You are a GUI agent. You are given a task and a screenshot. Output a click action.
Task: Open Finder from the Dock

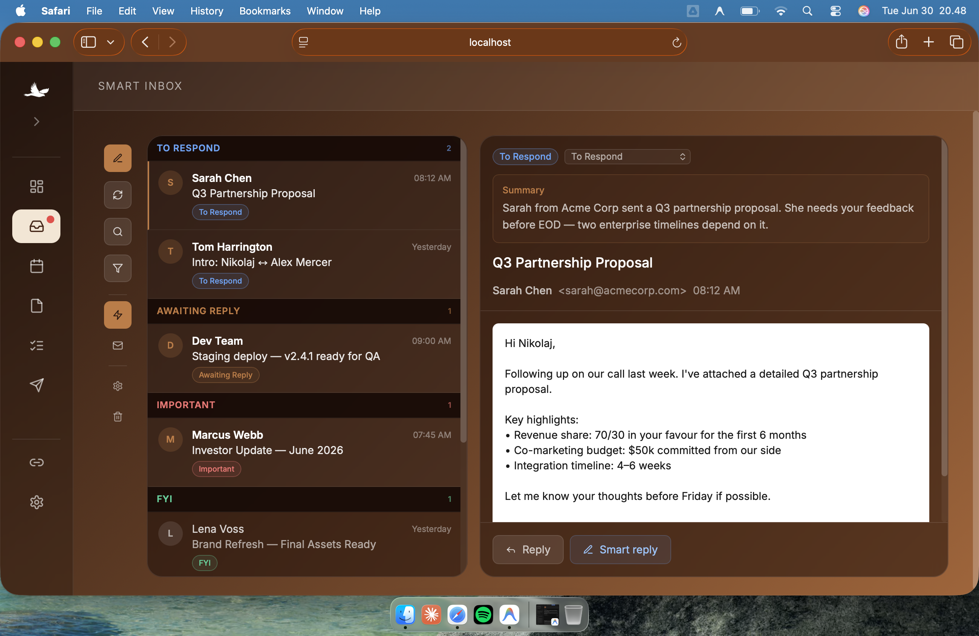(405, 615)
